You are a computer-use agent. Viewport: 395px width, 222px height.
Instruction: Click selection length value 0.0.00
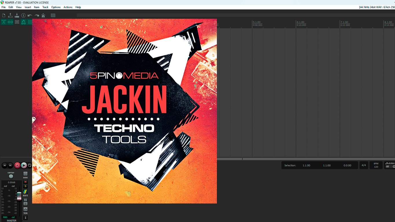pyautogui.click(x=347, y=165)
